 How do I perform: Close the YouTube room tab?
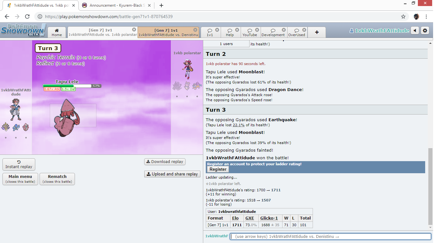pyautogui.click(x=257, y=30)
